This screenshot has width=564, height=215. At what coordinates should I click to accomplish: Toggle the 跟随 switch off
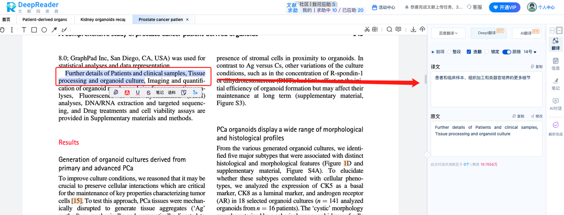[x=506, y=52]
